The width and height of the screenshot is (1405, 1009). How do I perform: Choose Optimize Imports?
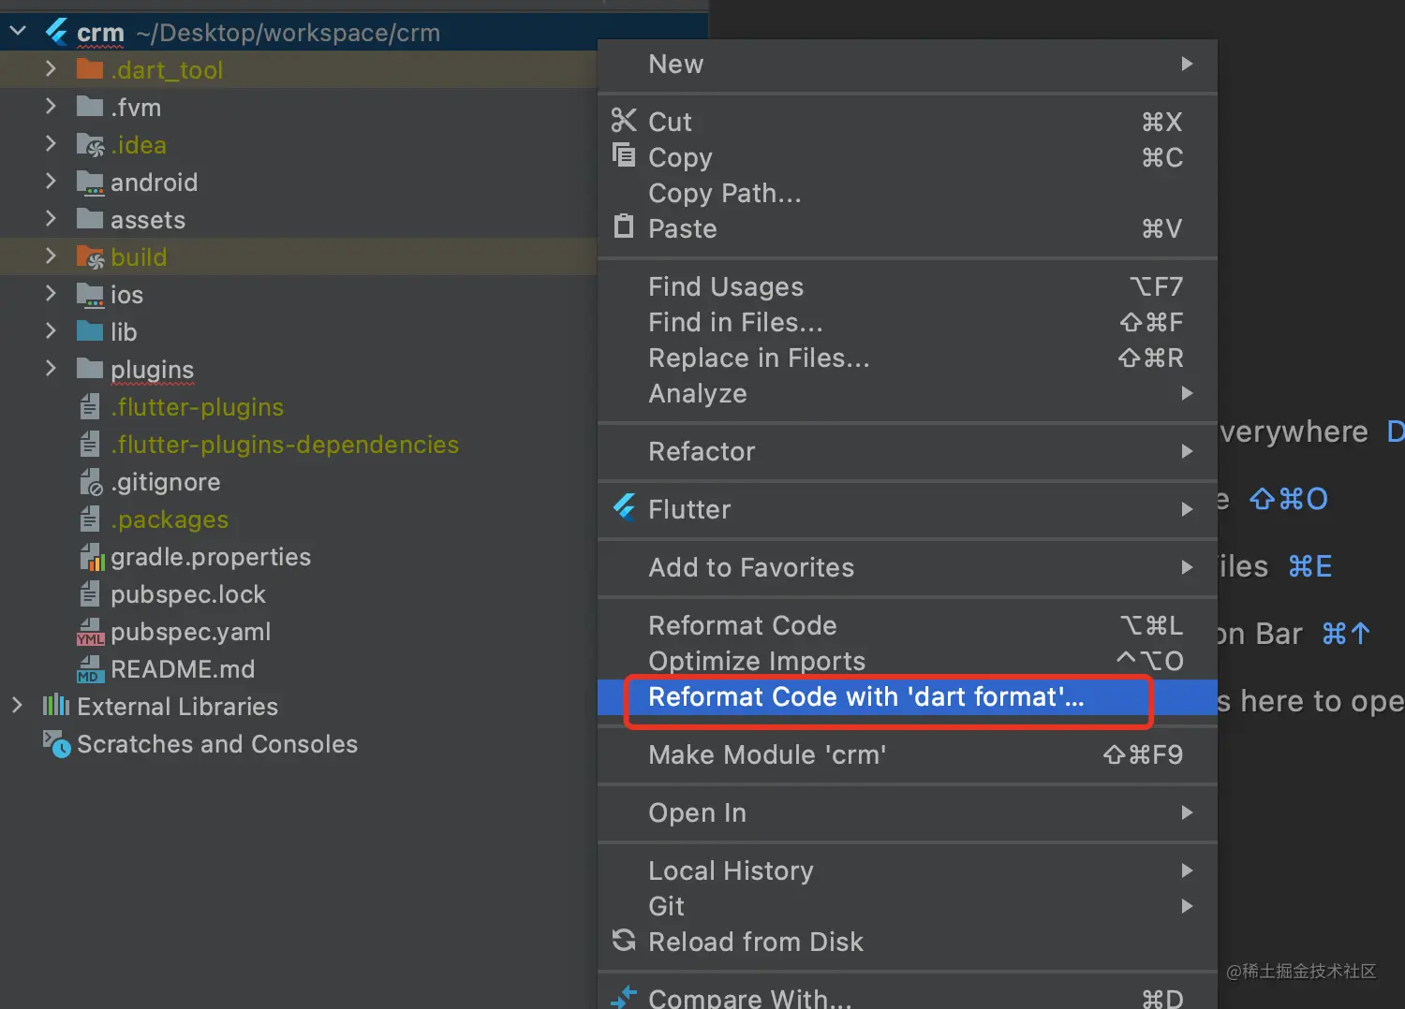tap(907, 661)
